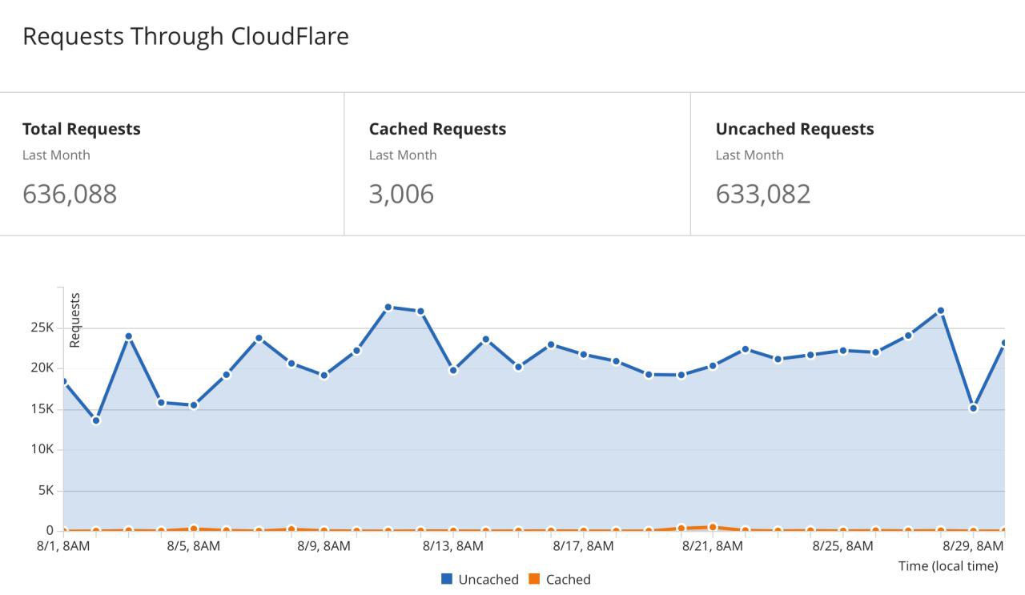Toggle the Cached series in the legend

[x=568, y=579]
